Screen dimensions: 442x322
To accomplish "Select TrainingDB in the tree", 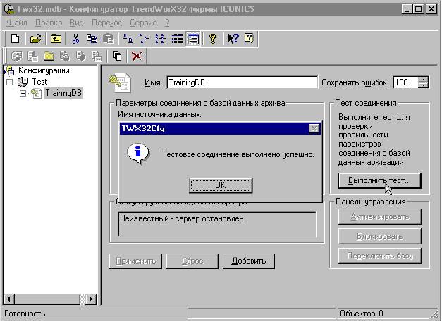I will (x=63, y=93).
